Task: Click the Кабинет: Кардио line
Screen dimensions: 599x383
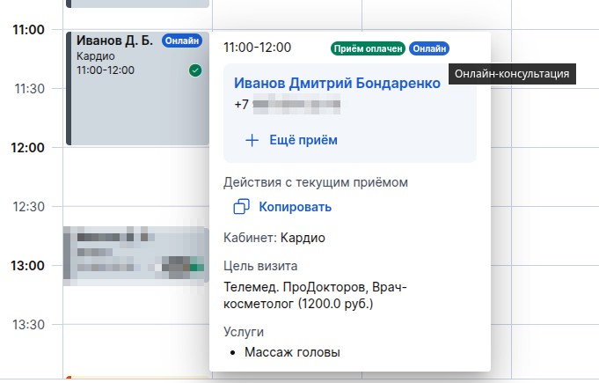Action: (274, 238)
